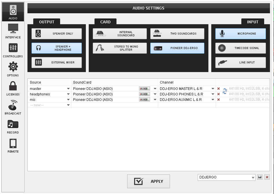
Task: Select Speaker Only output
Action: tap(57, 34)
